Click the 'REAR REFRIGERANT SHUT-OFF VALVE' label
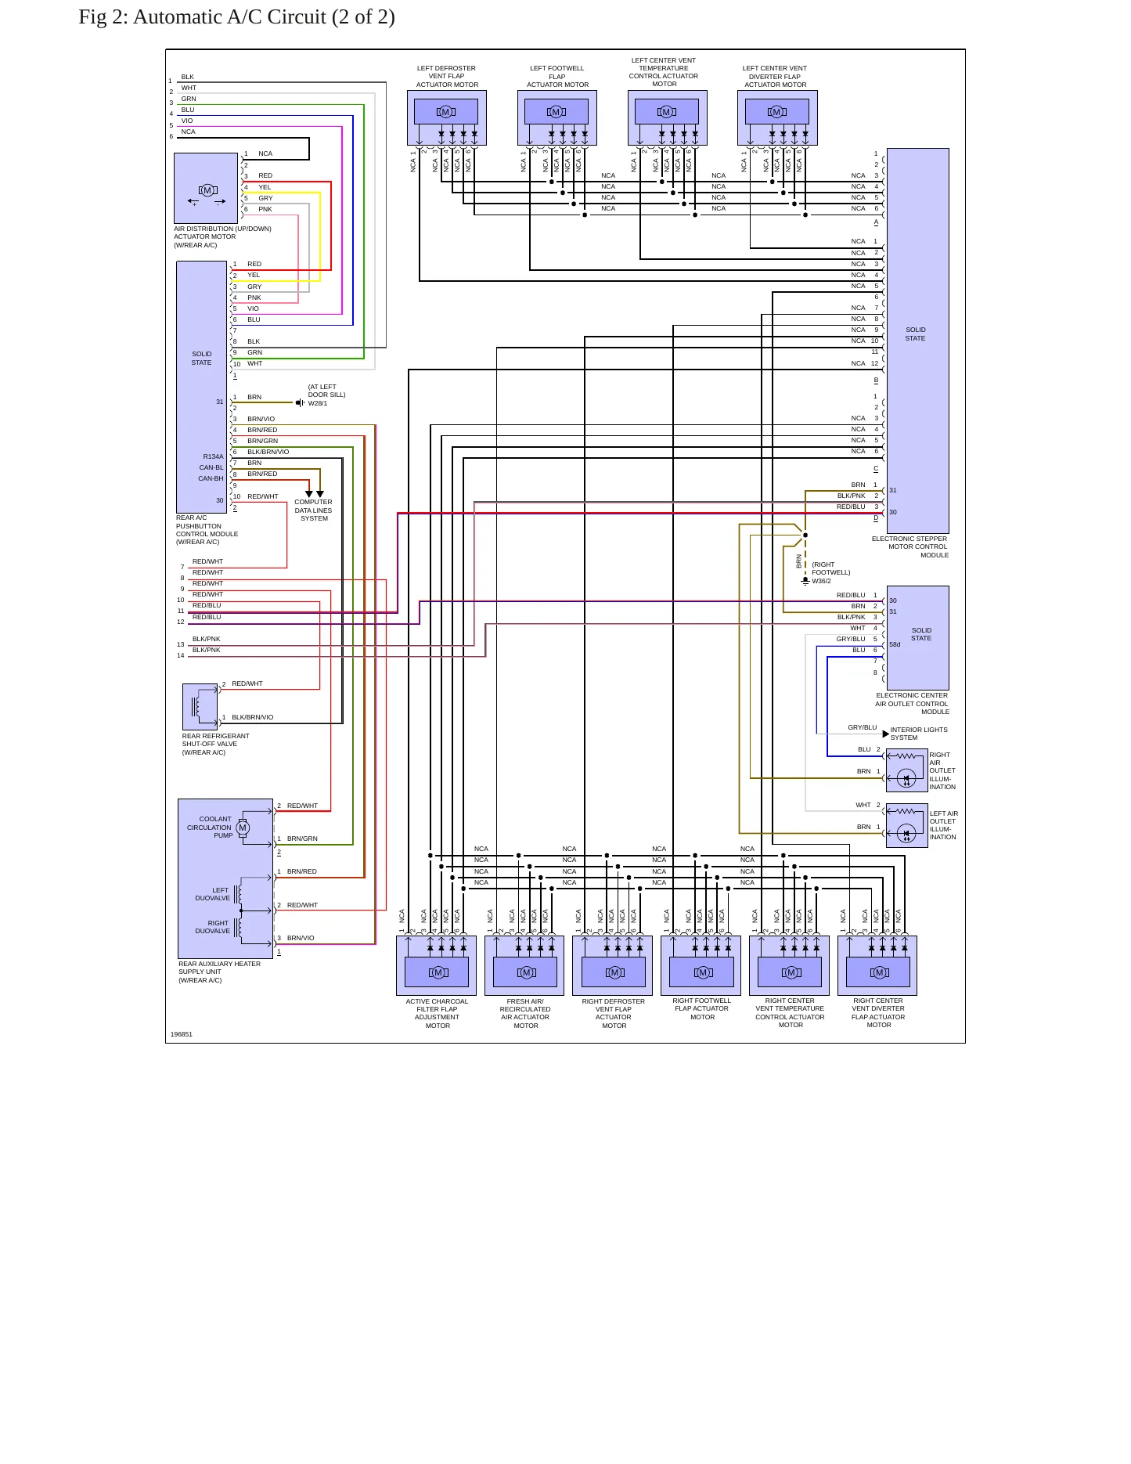The height and width of the screenshot is (1464, 1131). 215,744
